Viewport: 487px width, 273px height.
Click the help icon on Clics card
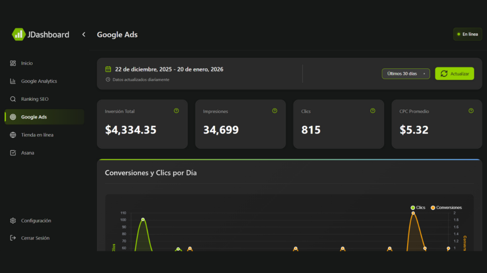[x=373, y=111]
